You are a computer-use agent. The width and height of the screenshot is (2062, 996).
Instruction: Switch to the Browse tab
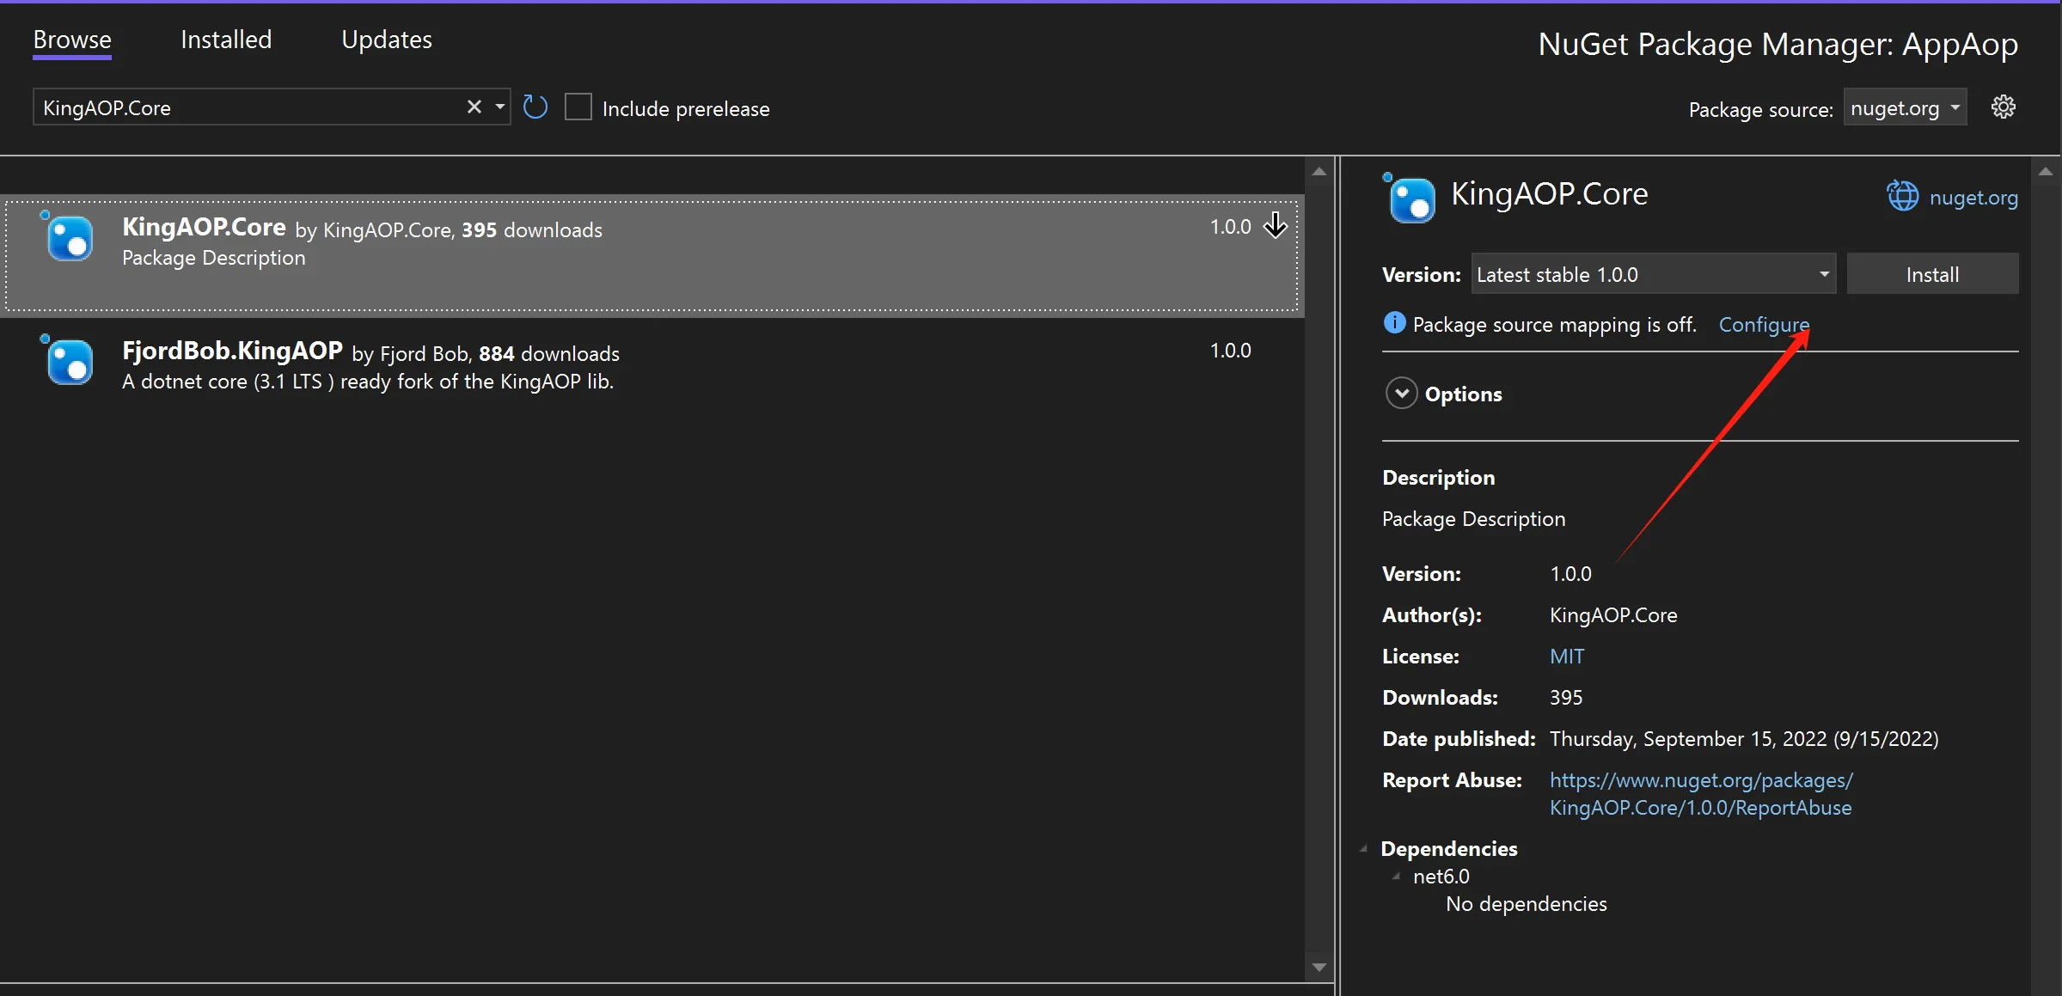click(72, 40)
